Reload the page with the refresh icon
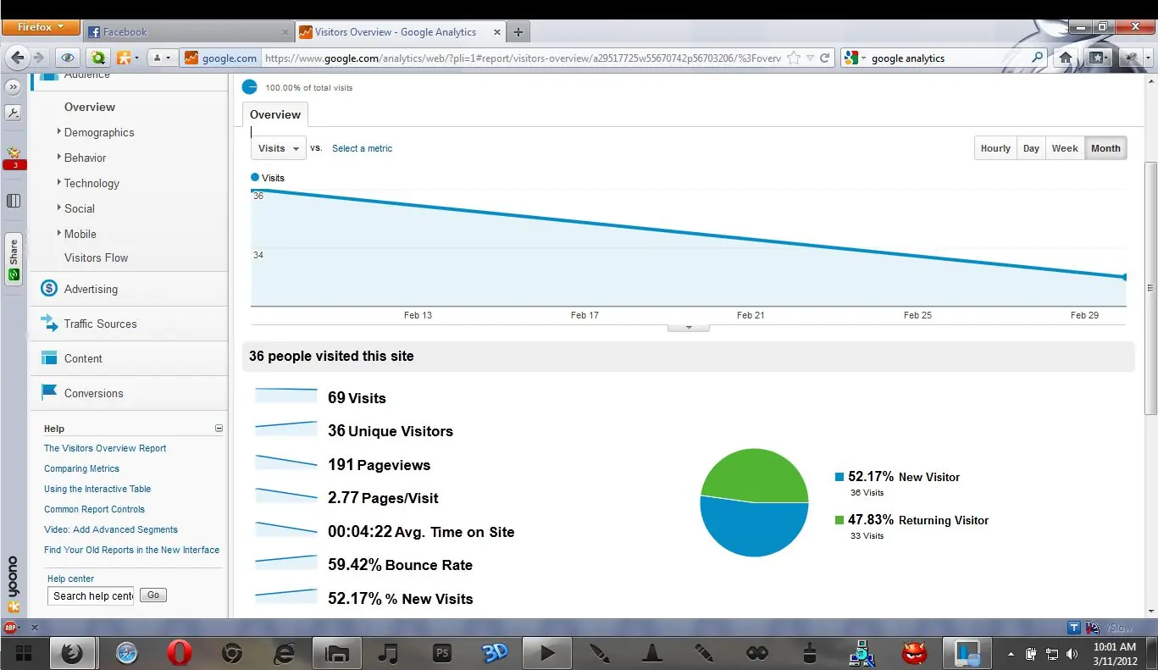 [x=824, y=58]
